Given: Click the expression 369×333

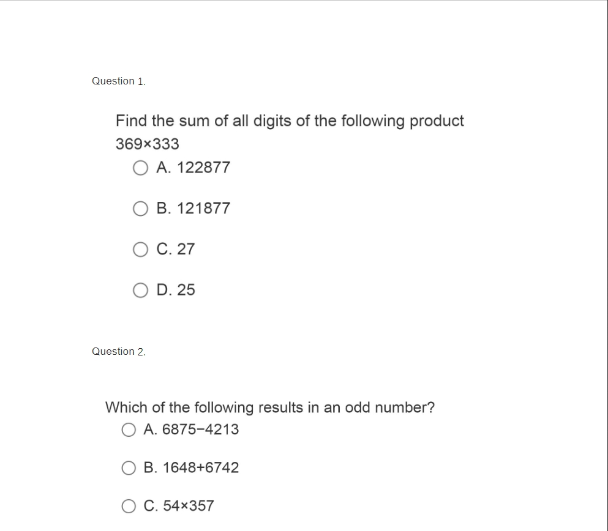Looking at the screenshot, I should click(x=148, y=144).
